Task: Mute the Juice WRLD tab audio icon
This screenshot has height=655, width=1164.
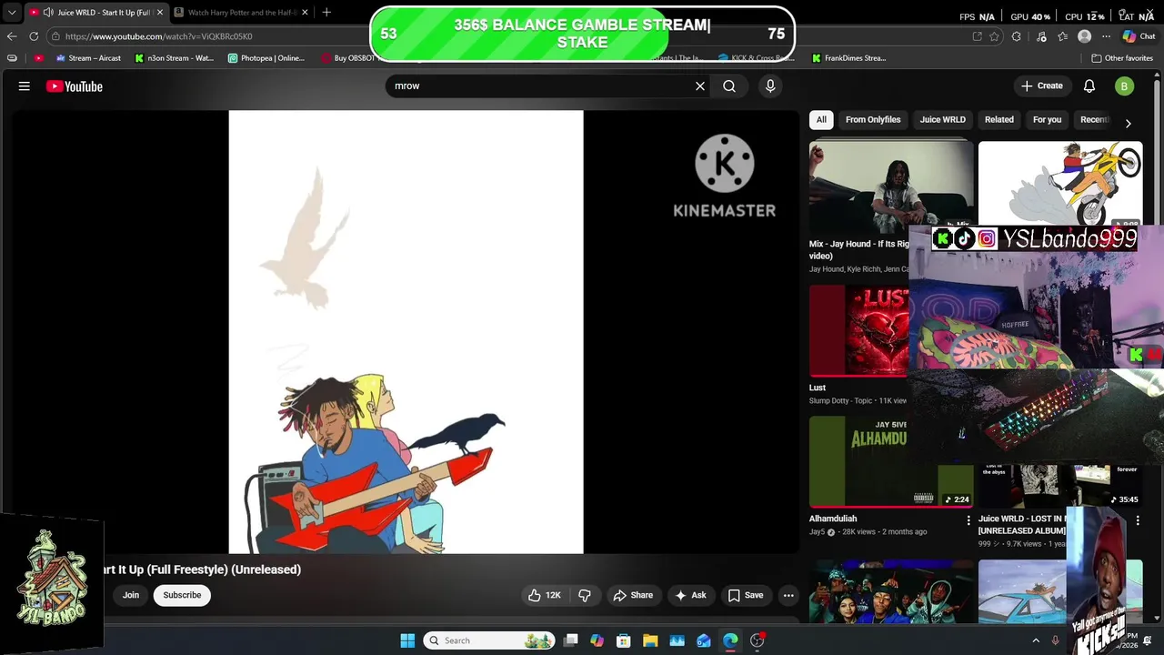Action: 47,13
